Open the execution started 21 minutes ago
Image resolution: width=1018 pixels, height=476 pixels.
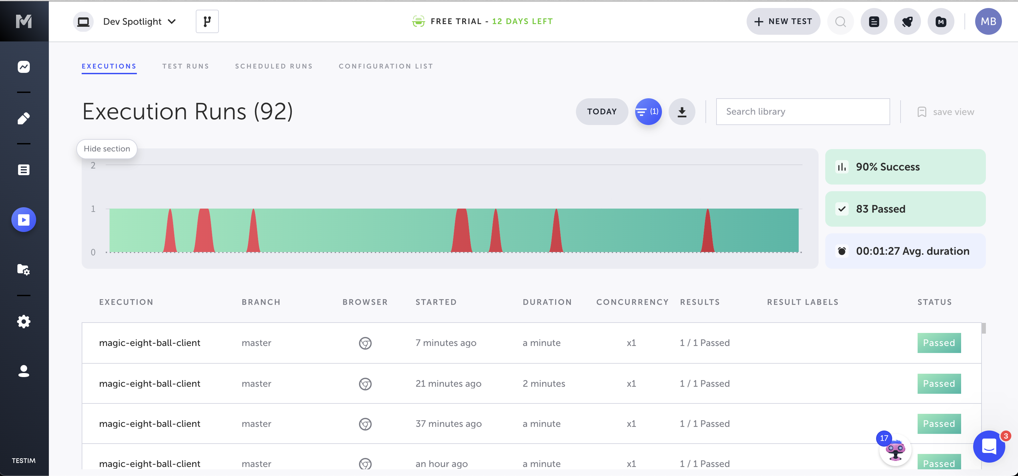[149, 384]
